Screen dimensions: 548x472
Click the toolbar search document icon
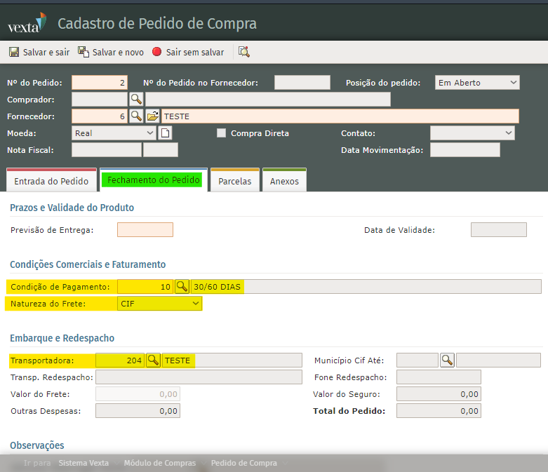(243, 52)
